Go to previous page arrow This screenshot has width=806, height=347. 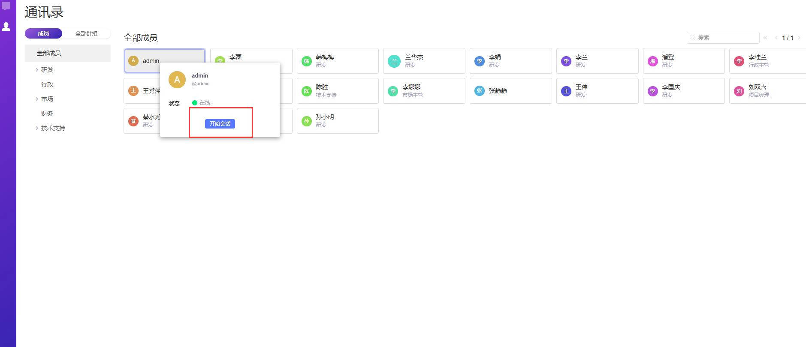776,38
